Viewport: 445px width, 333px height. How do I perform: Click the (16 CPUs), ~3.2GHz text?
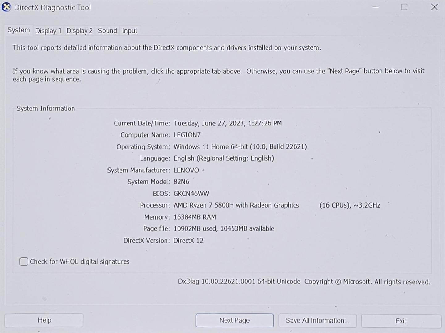(x=350, y=205)
